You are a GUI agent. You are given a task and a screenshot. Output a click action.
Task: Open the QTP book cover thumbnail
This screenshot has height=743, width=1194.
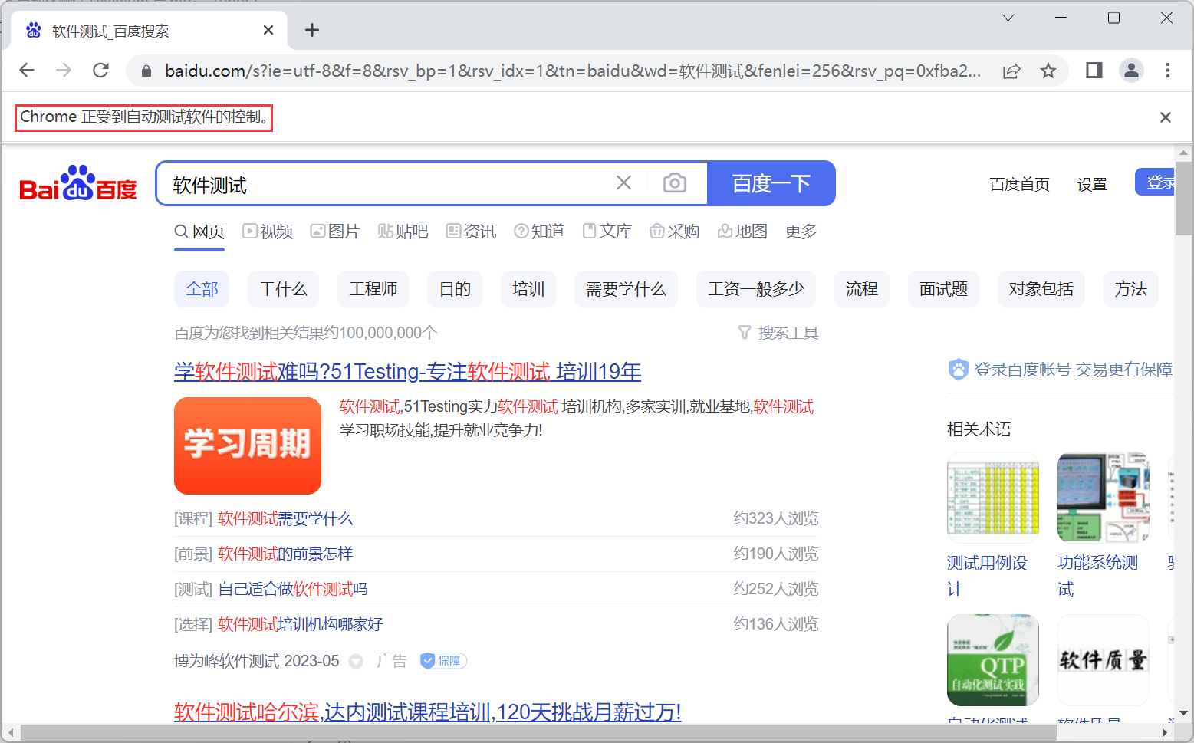point(993,660)
